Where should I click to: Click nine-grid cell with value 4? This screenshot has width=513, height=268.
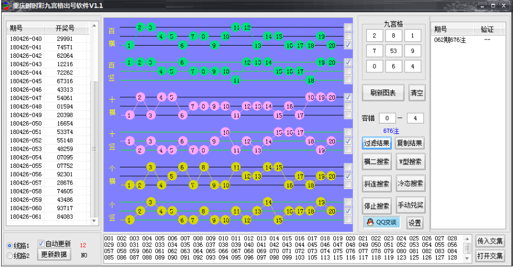click(412, 66)
